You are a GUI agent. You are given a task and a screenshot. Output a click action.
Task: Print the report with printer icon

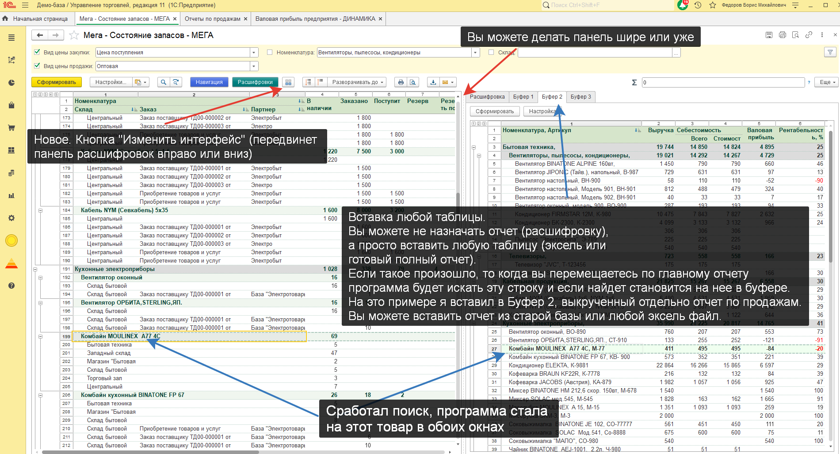click(x=401, y=82)
